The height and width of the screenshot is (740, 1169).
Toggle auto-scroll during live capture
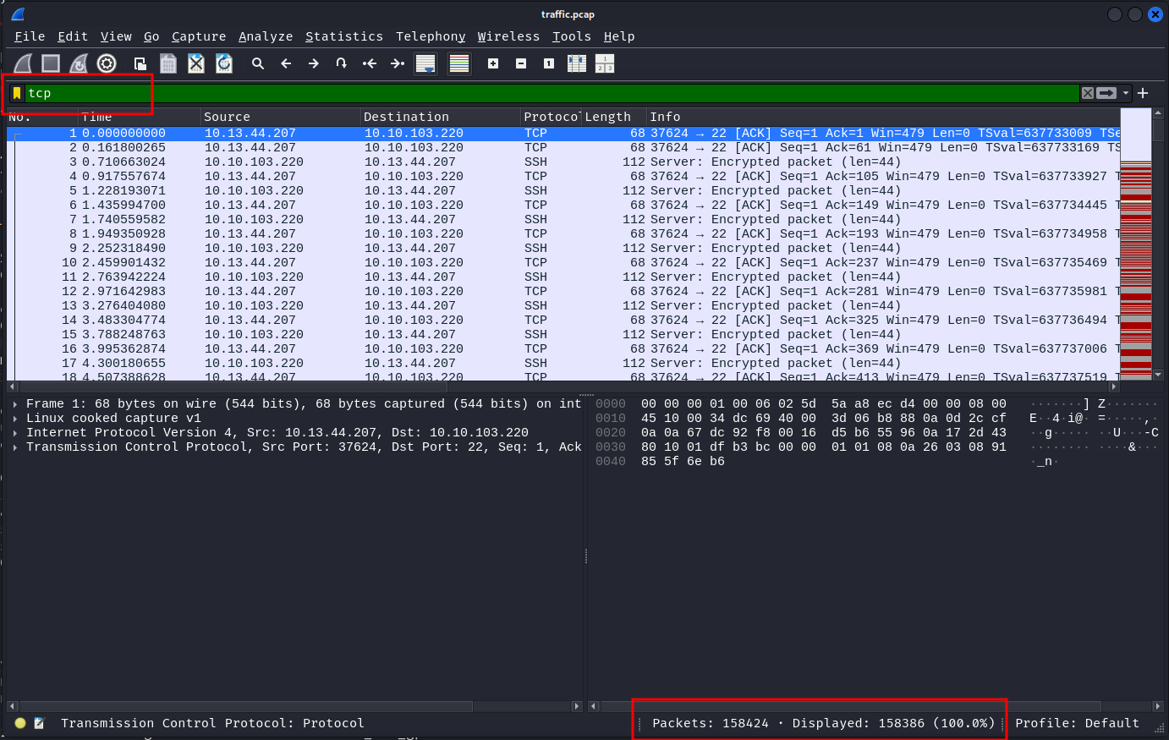425,63
